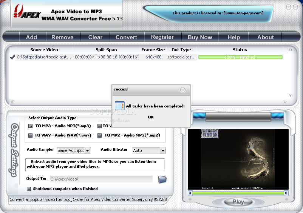This screenshot has height=213, width=303.
Task: Click the Frame Size column header
Action: click(153, 50)
